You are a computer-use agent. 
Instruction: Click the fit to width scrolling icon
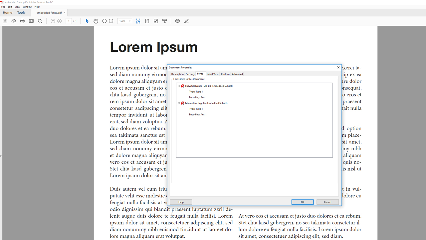tap(138, 21)
